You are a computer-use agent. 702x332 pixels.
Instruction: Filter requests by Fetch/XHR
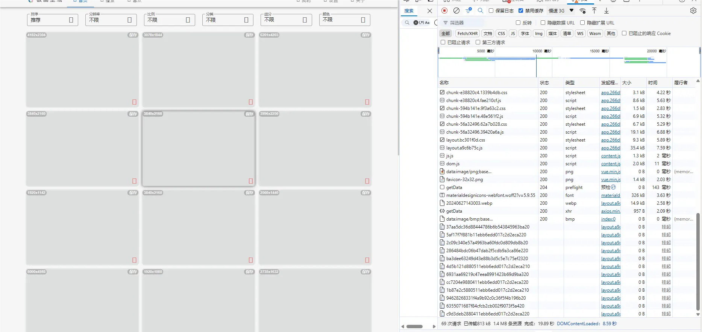pyautogui.click(x=467, y=34)
